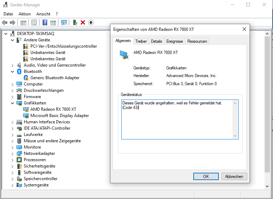Image resolution: width=273 pixels, height=199 pixels.
Task: Open the Datei menu
Action: coord(8,14)
